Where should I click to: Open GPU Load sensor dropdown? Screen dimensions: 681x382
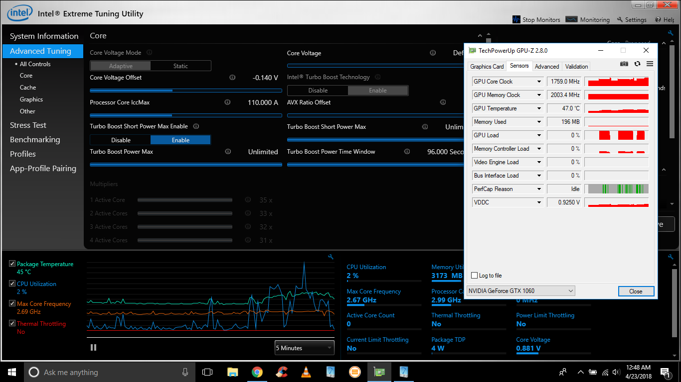tap(539, 135)
